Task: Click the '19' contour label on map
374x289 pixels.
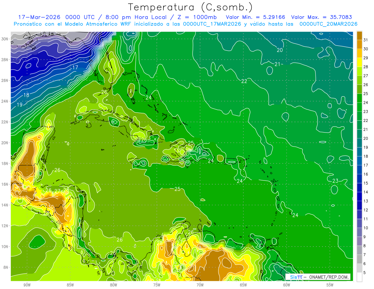Action: [20, 105]
